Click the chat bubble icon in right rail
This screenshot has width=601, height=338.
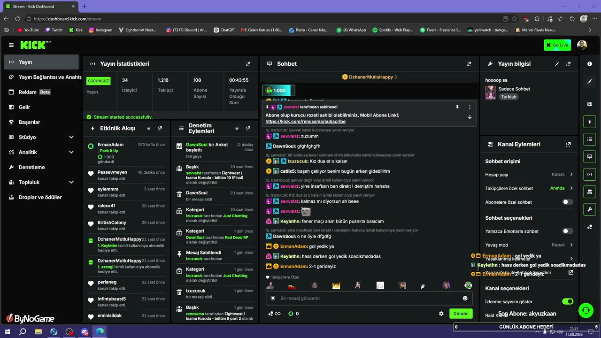590,156
